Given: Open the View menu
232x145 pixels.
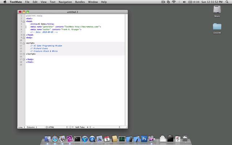Looking at the screenshot, I should tap(43, 2).
